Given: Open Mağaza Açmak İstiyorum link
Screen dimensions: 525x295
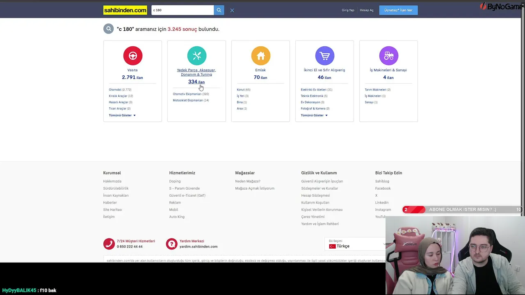Looking at the screenshot, I should [255, 188].
